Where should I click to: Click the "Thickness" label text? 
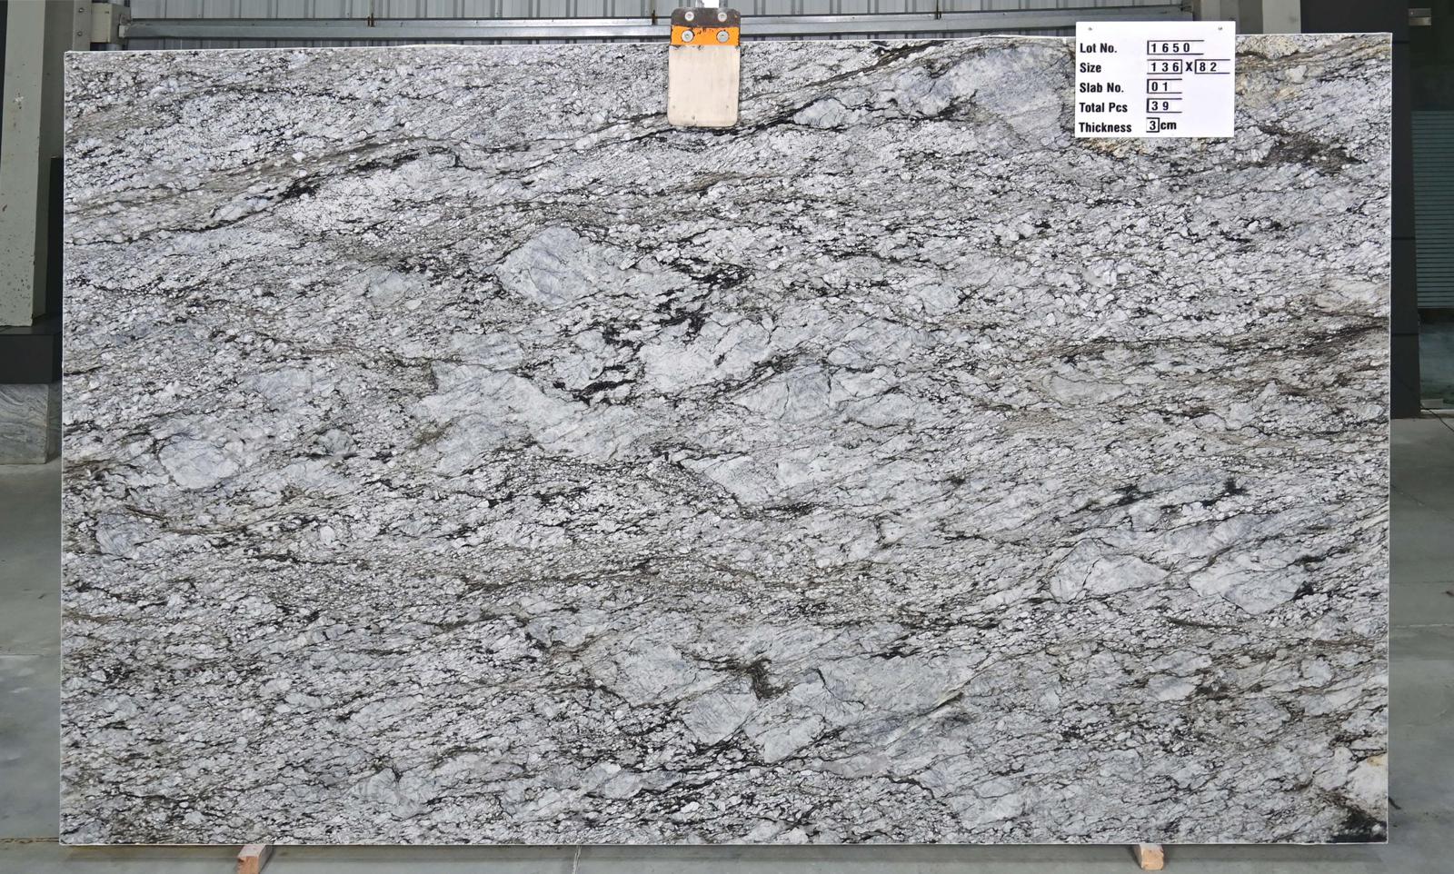pyautogui.click(x=1104, y=128)
